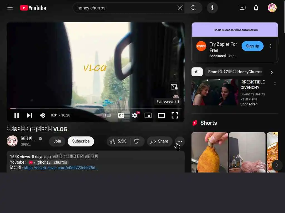Select the From HoneyChurros chip
The height and width of the screenshot is (213, 285).
click(235, 72)
